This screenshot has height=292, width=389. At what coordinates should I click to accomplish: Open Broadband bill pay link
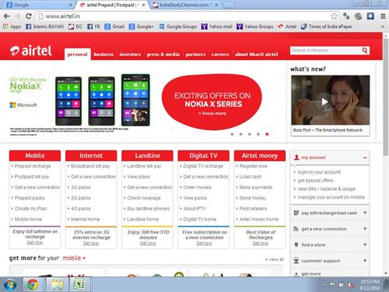click(x=90, y=166)
